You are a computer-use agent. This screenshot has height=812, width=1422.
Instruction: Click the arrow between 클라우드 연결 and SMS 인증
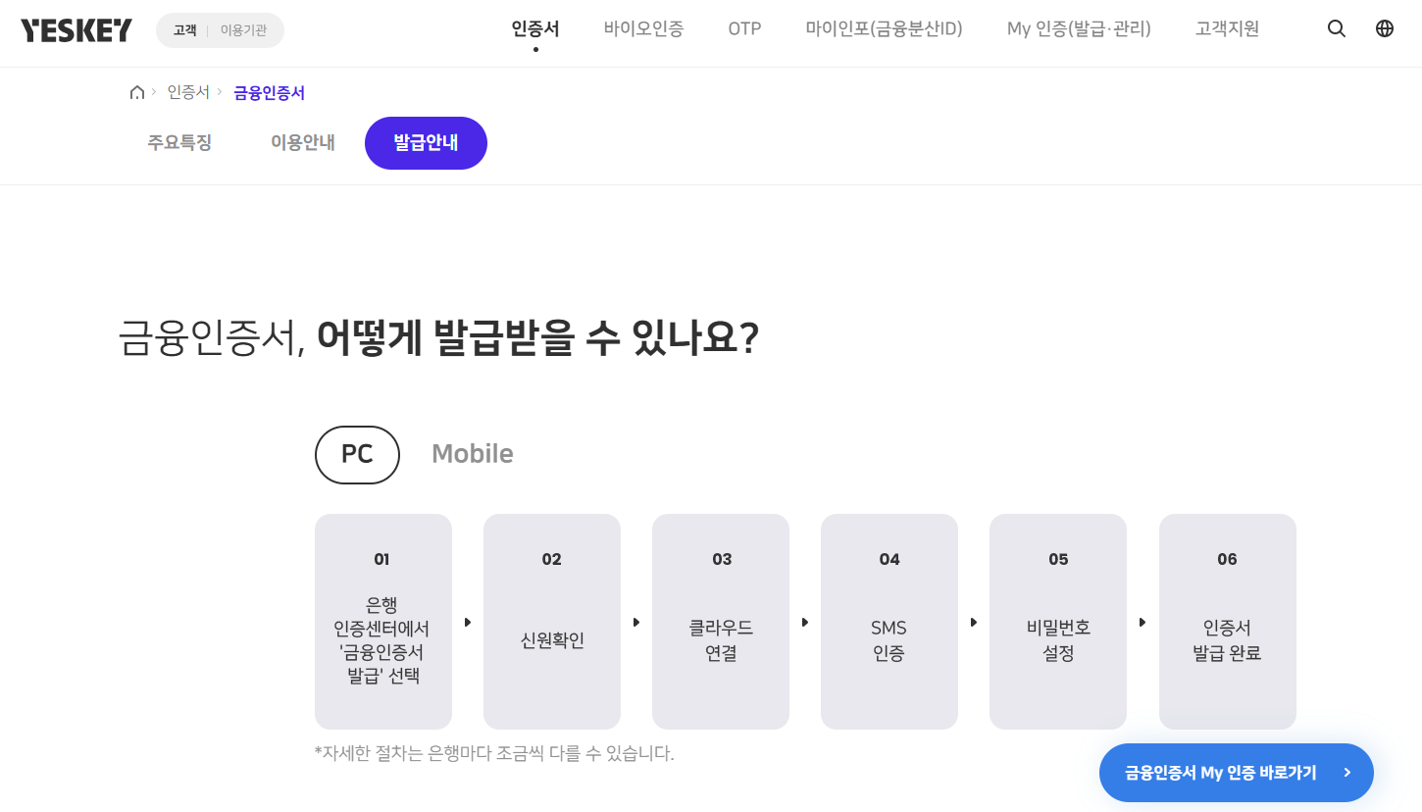click(805, 621)
